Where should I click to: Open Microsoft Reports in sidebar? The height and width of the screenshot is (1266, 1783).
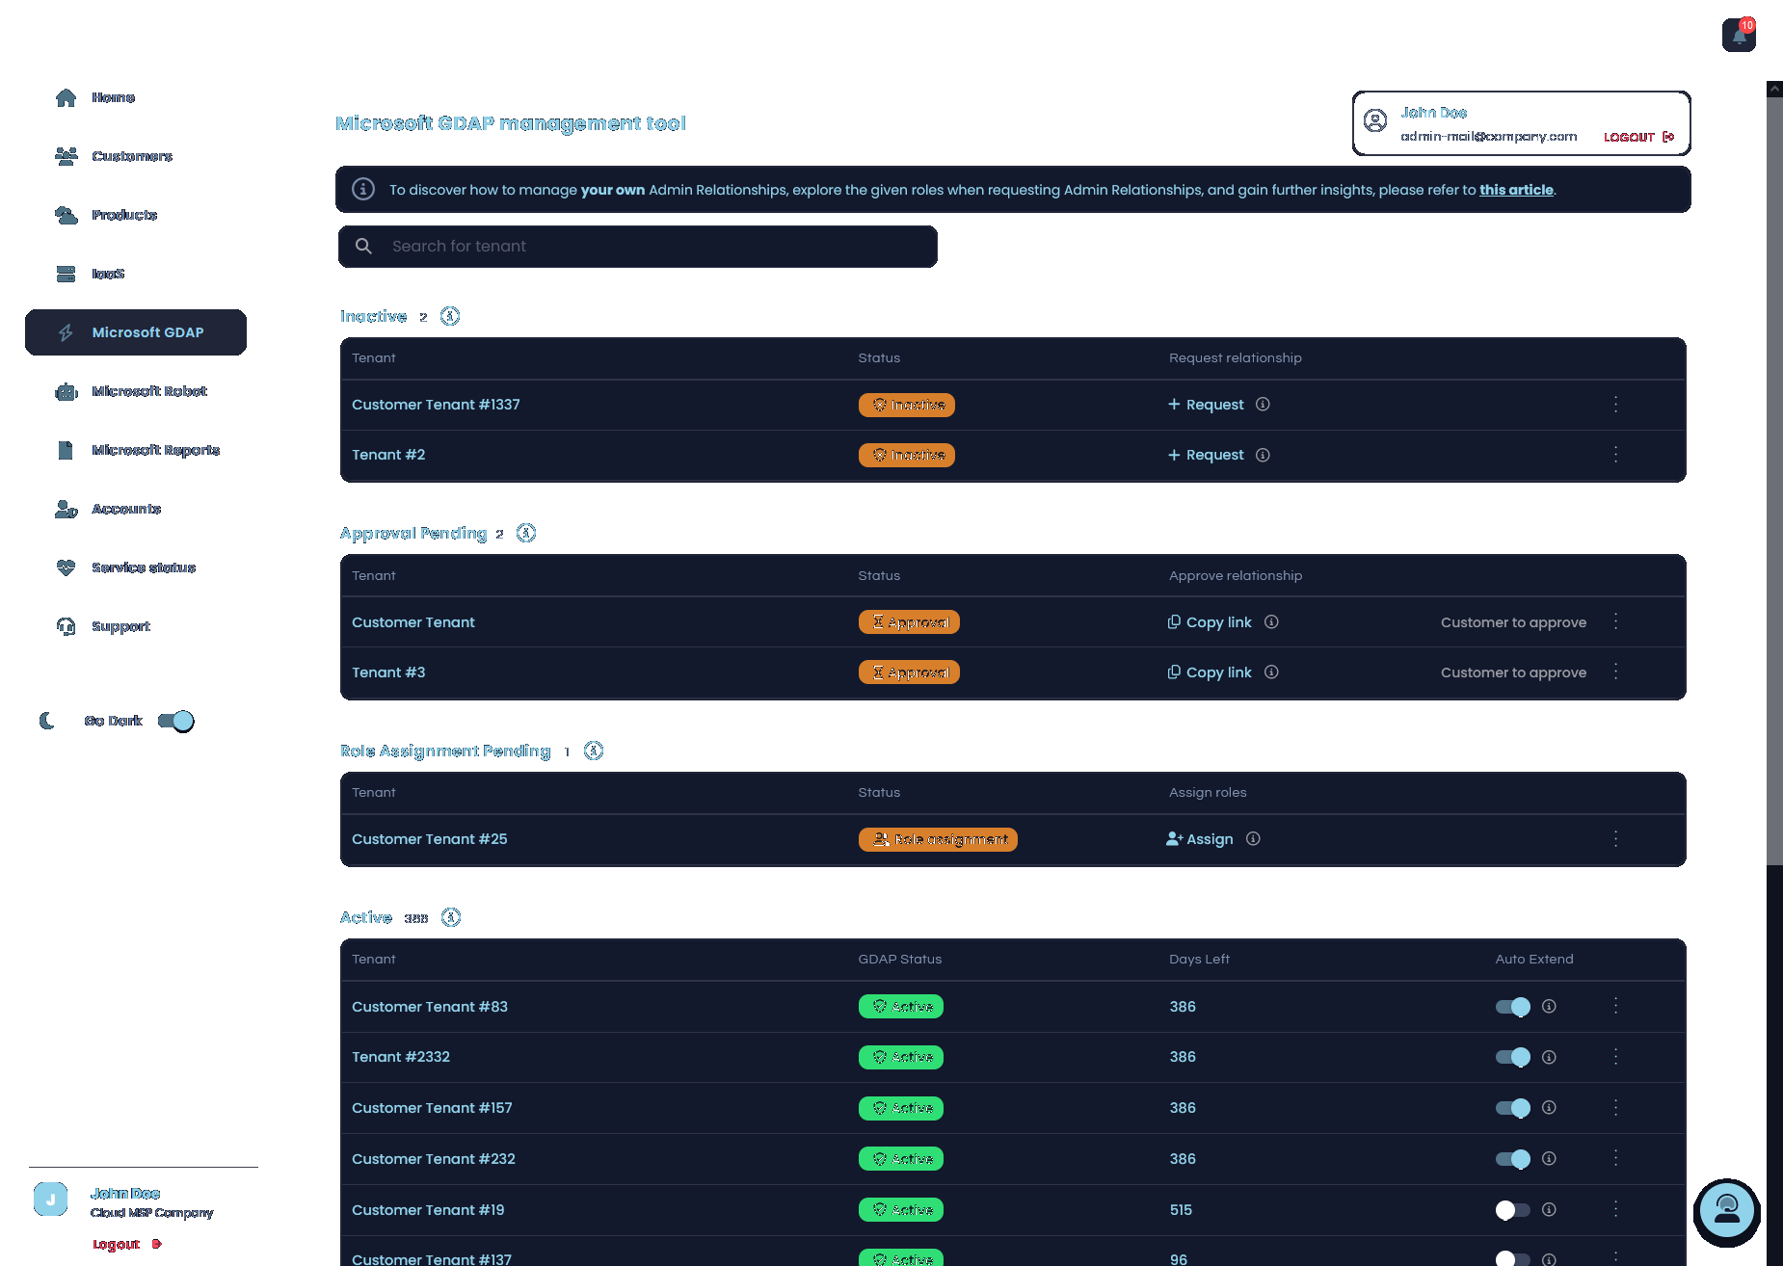click(x=136, y=450)
